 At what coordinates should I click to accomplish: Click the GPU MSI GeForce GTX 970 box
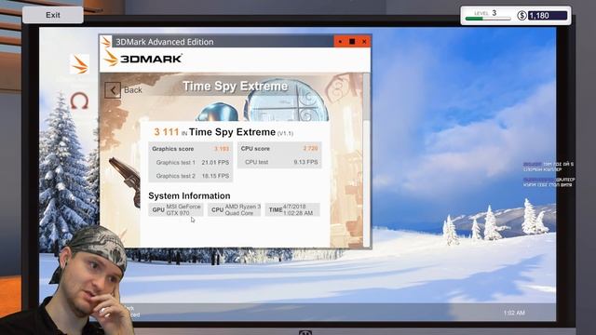coord(176,209)
